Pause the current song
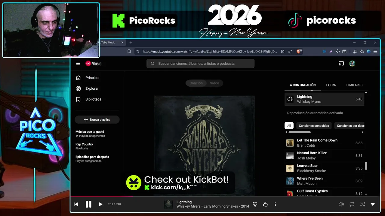385x216 pixels. [x=88, y=204]
